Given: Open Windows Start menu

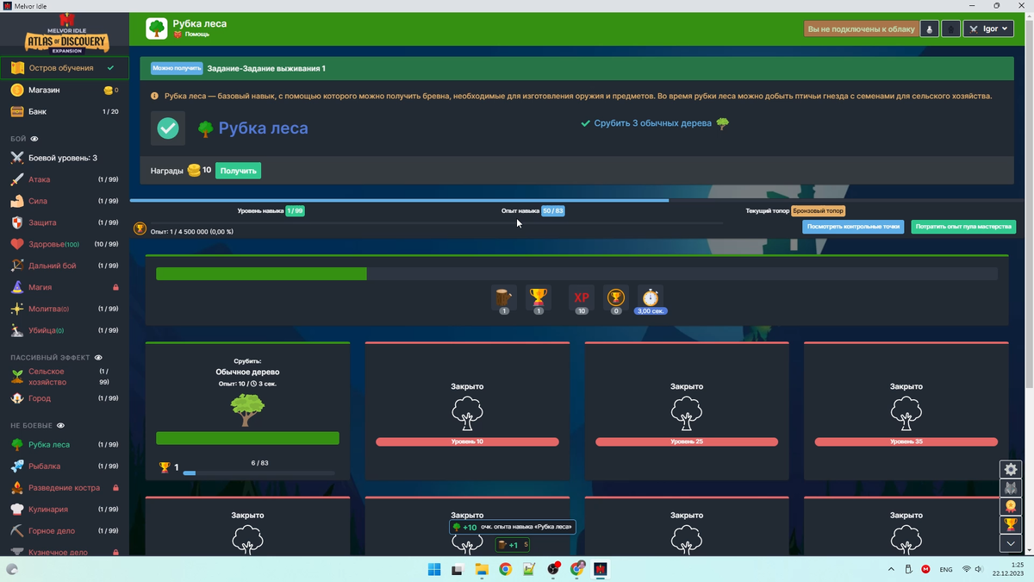Looking at the screenshot, I should tap(434, 569).
